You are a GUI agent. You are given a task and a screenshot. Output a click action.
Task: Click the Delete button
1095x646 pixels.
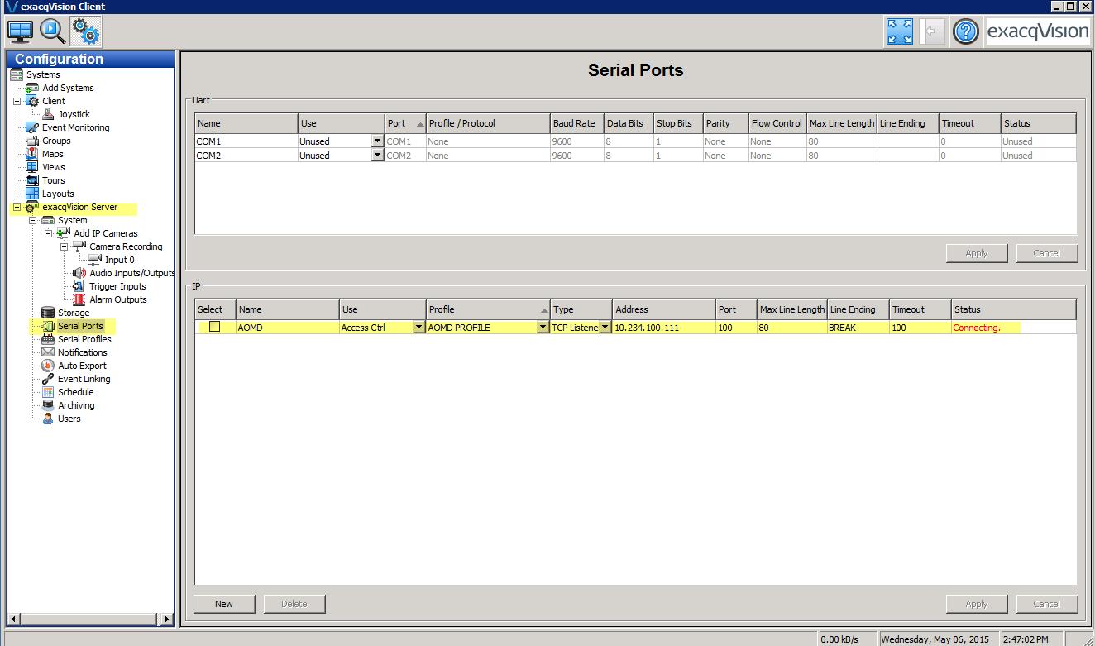294,604
